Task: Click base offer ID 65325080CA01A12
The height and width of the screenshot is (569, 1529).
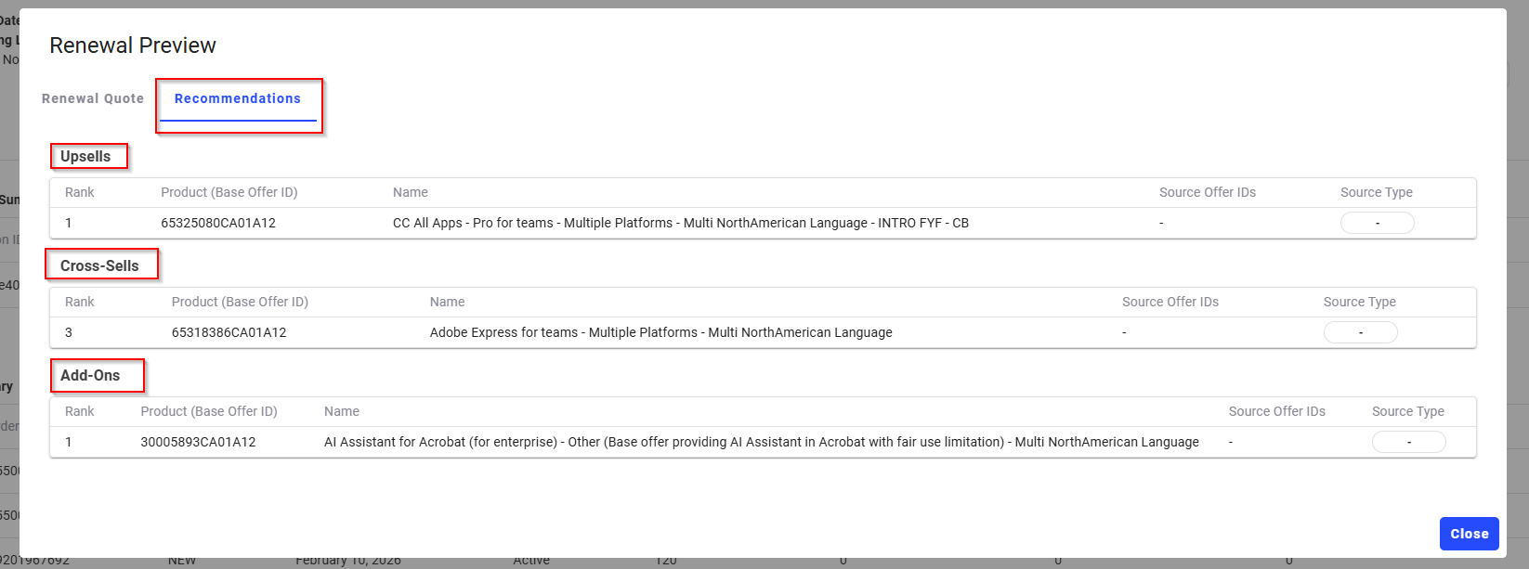Action: (218, 223)
